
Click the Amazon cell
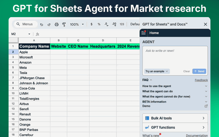tap(34, 62)
